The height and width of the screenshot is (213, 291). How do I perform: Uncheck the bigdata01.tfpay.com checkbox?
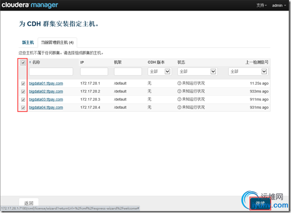point(23,83)
